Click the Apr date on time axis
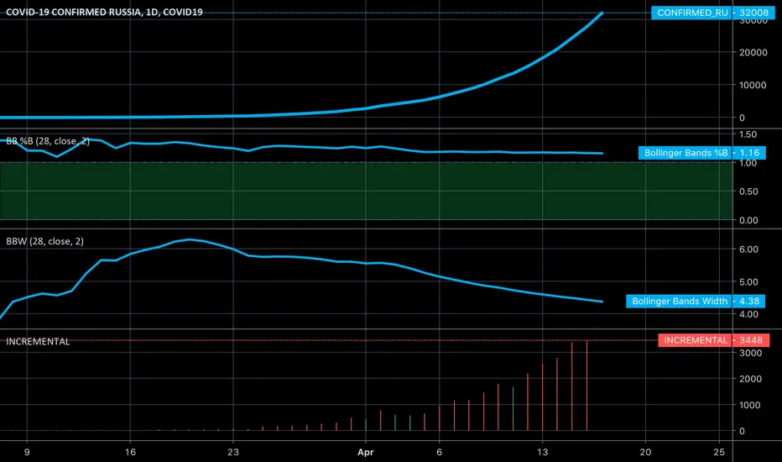The height and width of the screenshot is (462, 782). 366,452
